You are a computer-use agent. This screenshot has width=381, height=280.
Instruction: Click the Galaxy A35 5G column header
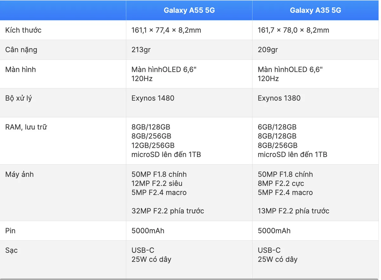[315, 10]
